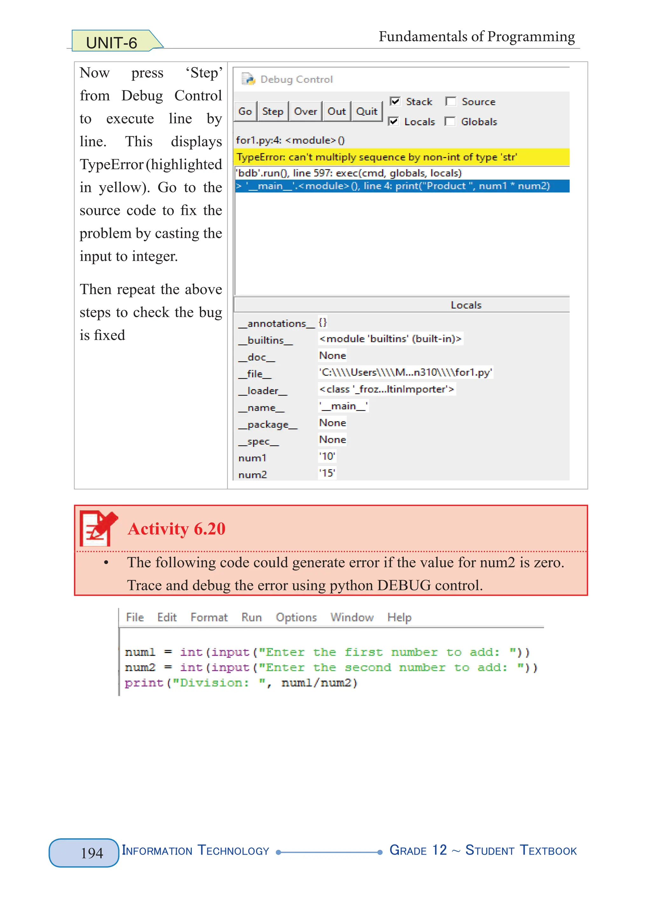The height and width of the screenshot is (903, 651).
Task: Click the yellow TypeError message
Action: (x=401, y=157)
